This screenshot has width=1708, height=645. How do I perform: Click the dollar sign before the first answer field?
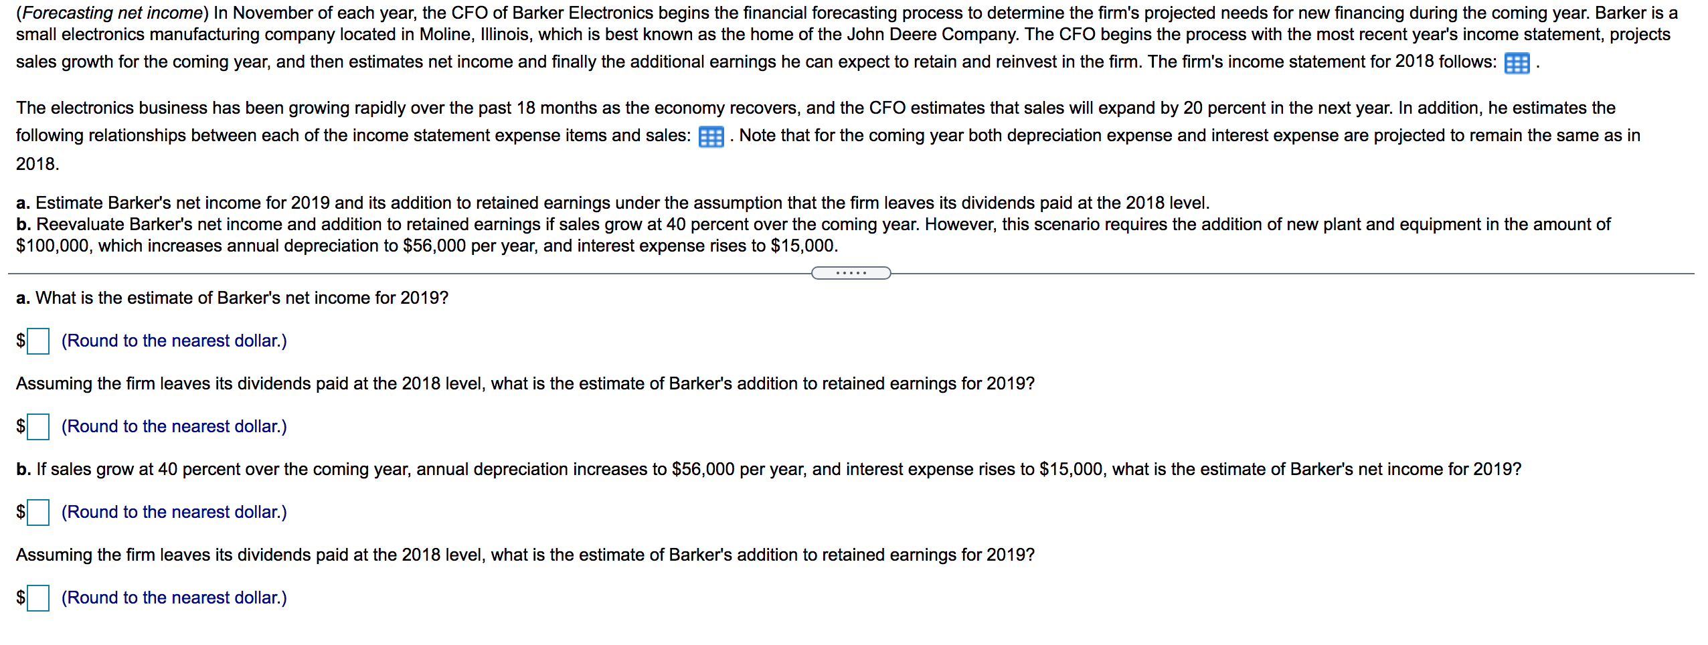[19, 341]
